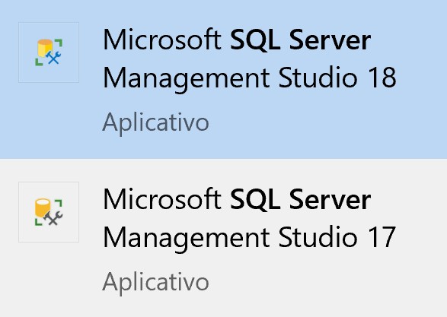This screenshot has width=447, height=317.
Task: Select the orange database cylinder in SSMS 17 icon
Action: pos(43,208)
